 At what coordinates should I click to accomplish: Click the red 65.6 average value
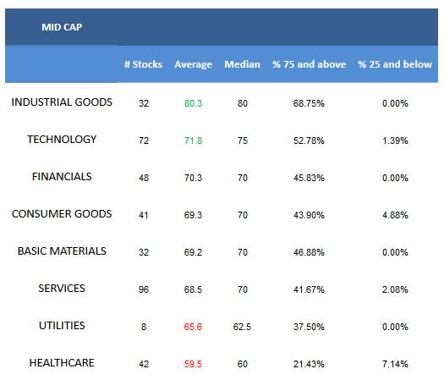point(193,327)
